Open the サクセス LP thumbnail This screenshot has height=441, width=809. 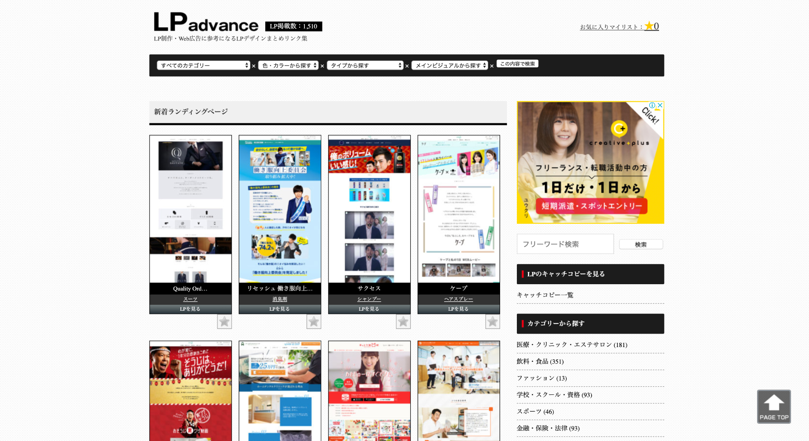(x=369, y=209)
